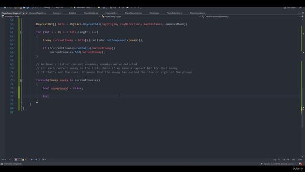Click the Contains call on line 65

click(83, 48)
